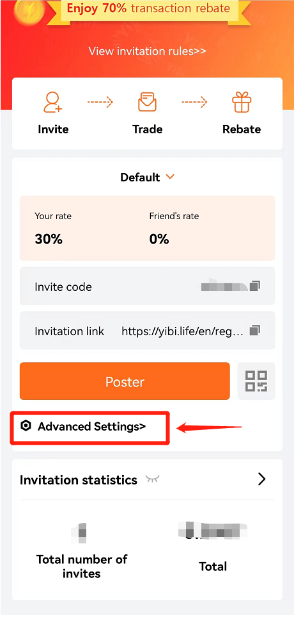This screenshot has height=619, width=294.
Task: Open View invitation rules link
Action: pos(147,51)
